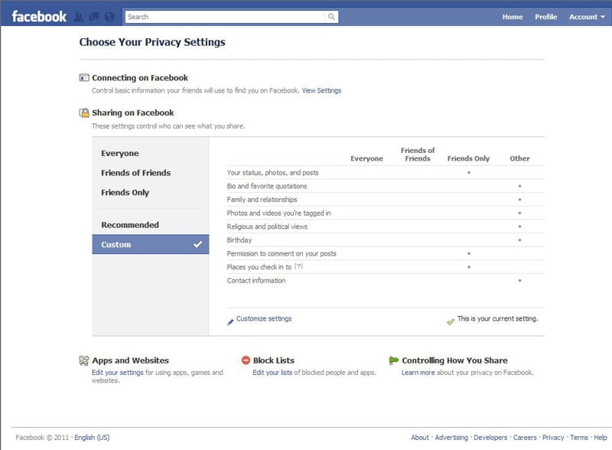Click the search magnifier icon

coord(331,17)
